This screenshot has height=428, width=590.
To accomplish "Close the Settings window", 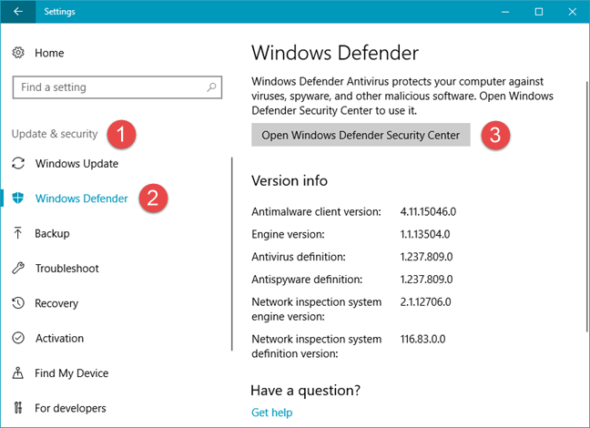I will coord(573,12).
